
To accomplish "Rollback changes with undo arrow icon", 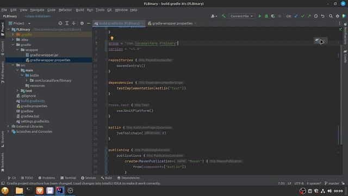I will click(322, 16).
